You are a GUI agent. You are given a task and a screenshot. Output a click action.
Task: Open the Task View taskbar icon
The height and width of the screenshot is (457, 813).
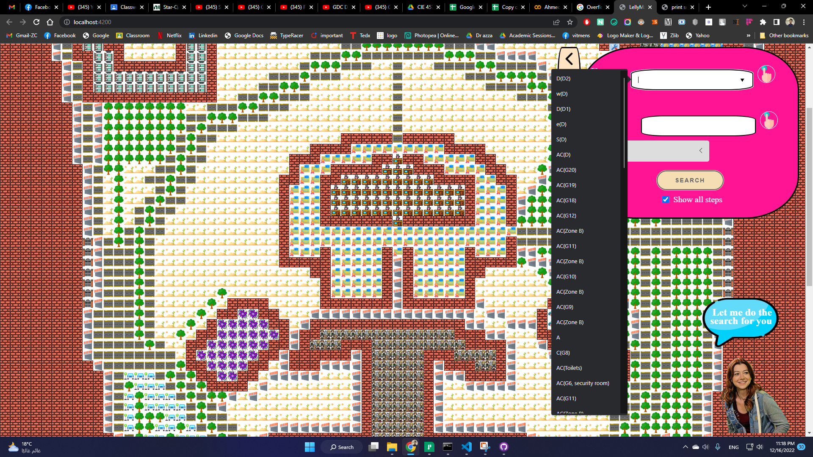(x=373, y=447)
